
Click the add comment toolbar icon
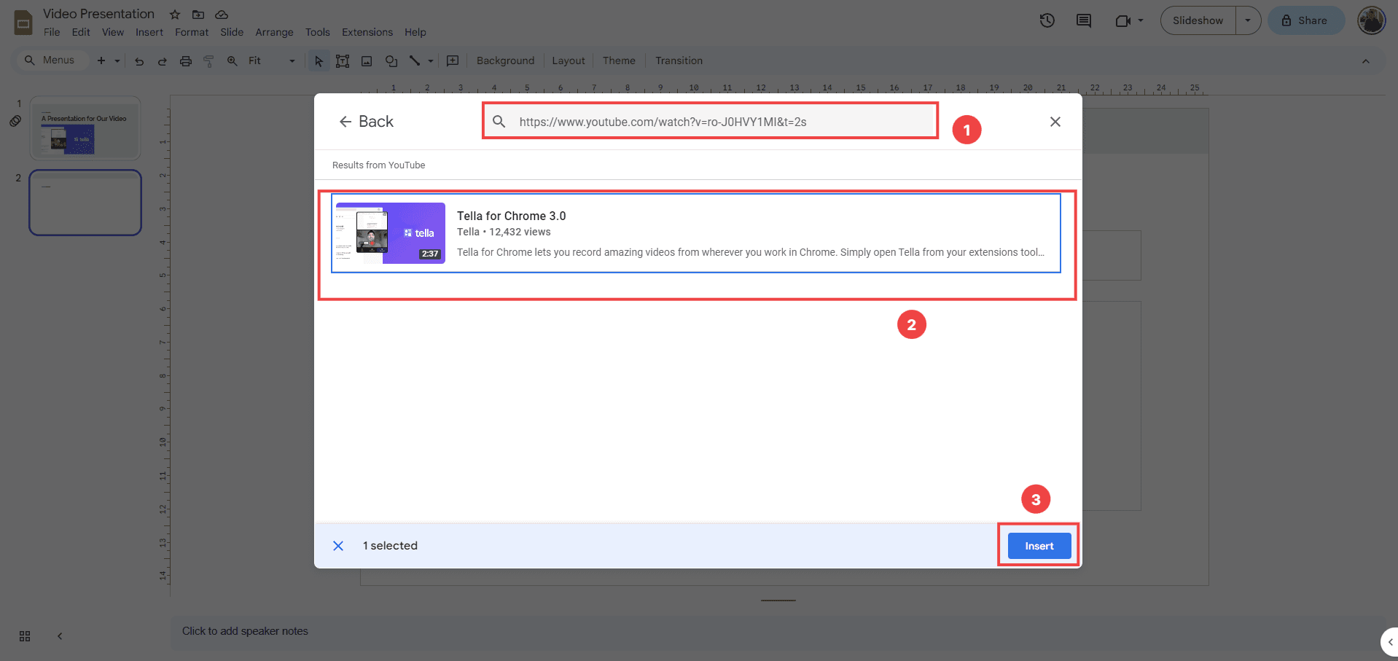(453, 60)
